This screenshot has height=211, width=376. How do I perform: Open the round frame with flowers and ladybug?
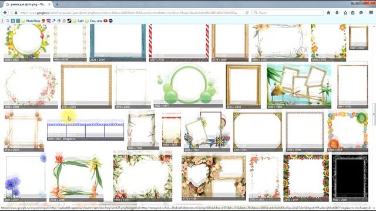pyautogui.click(x=27, y=43)
